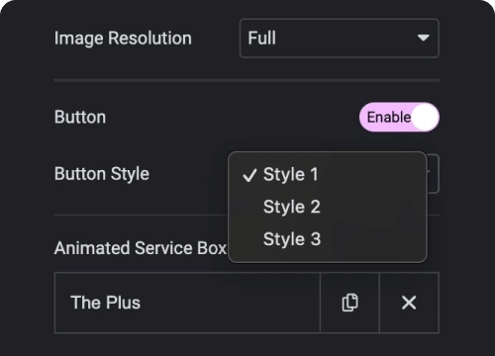Disable the Button toggle switch

[x=399, y=117]
